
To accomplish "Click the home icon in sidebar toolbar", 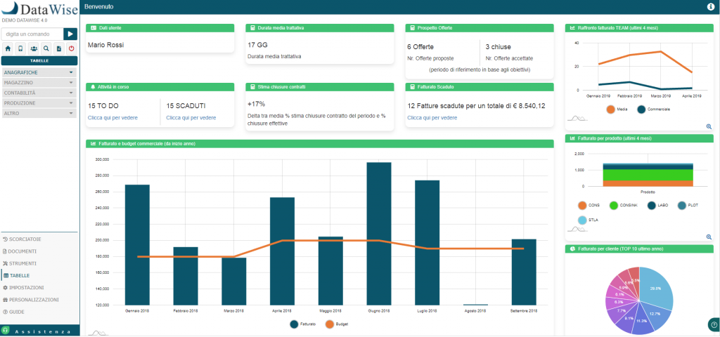I will (x=8, y=48).
